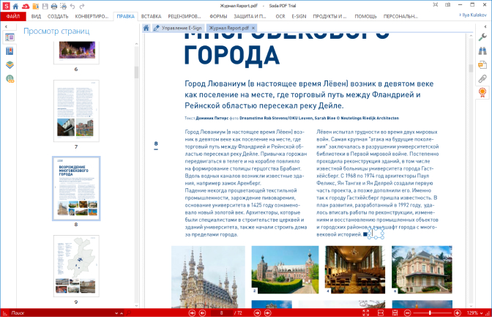Open the ЗАЩИТА И П... ribbon tab

point(250,16)
